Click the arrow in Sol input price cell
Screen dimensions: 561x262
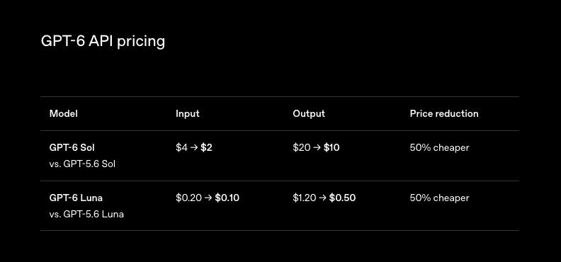(194, 147)
